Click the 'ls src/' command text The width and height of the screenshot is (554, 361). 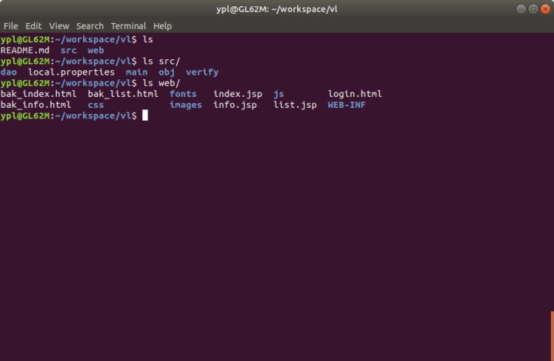point(161,61)
